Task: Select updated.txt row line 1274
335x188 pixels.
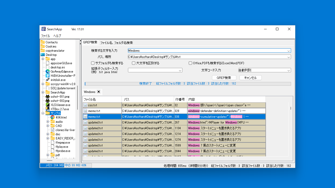Action: 174,139
